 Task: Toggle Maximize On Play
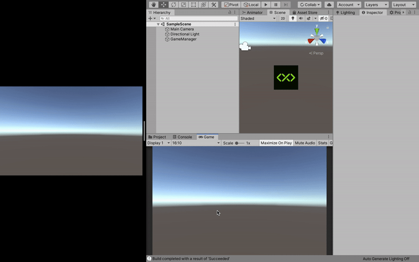pos(276,143)
